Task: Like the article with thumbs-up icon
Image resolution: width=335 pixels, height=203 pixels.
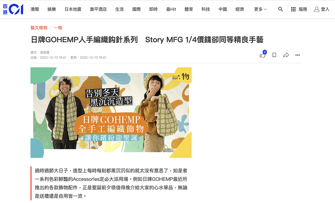Action: (262, 55)
